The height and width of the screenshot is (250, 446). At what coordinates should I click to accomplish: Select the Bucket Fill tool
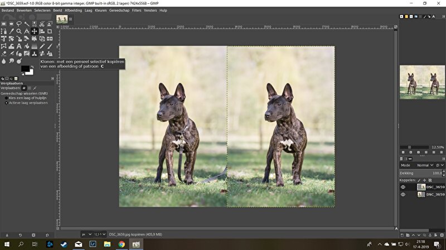click(x=27, y=46)
